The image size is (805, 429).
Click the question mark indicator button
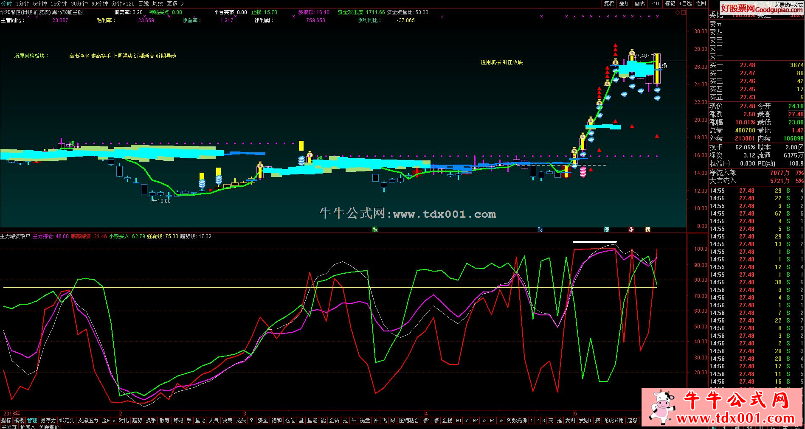tap(251, 421)
